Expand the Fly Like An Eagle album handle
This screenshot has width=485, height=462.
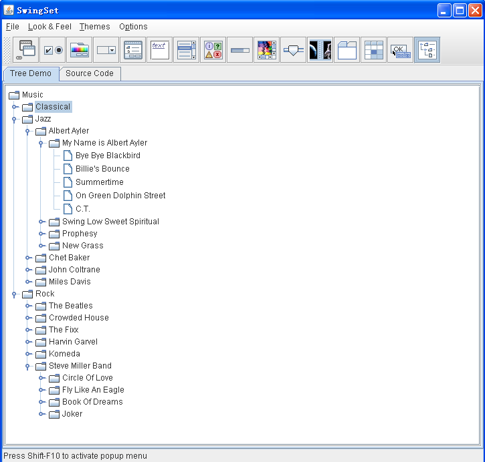point(41,390)
